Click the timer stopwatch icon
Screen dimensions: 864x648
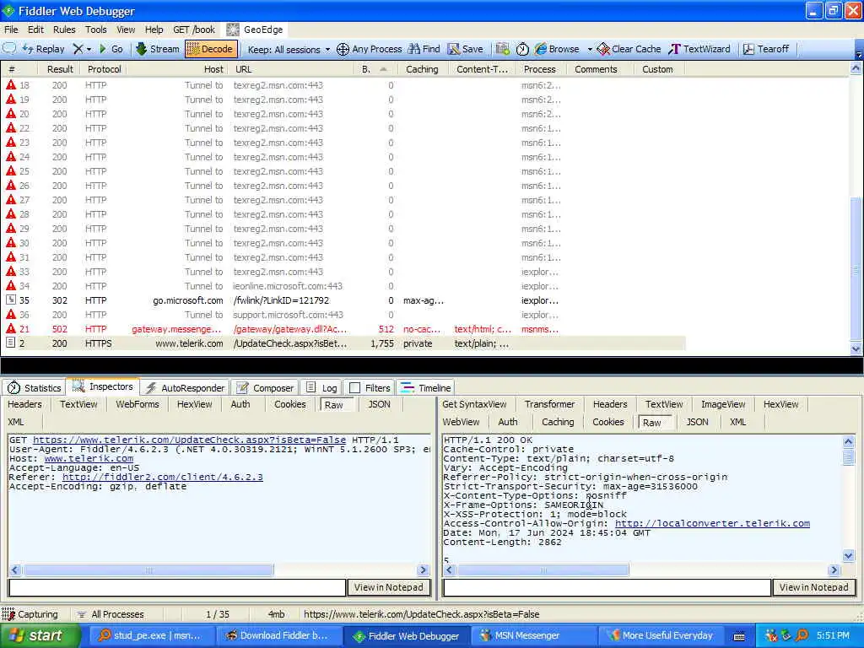522,49
